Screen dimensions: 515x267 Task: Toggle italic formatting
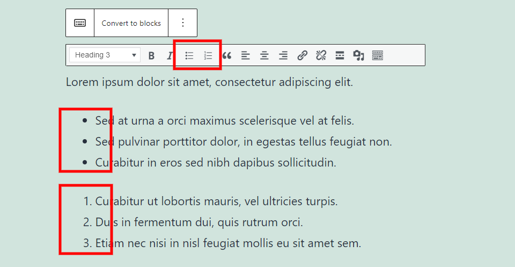point(170,55)
